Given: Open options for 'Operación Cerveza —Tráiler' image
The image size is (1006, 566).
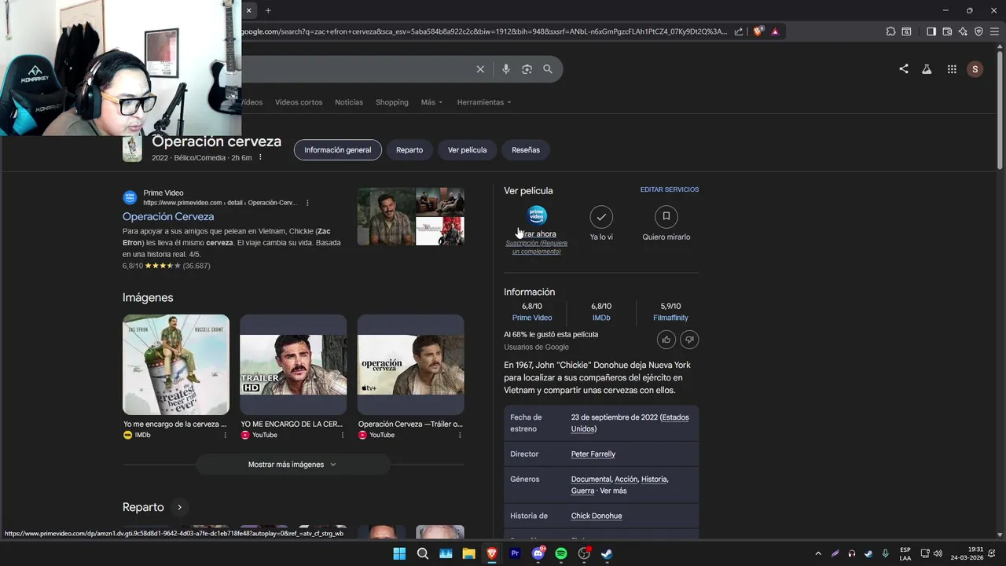Looking at the screenshot, I should 460,435.
